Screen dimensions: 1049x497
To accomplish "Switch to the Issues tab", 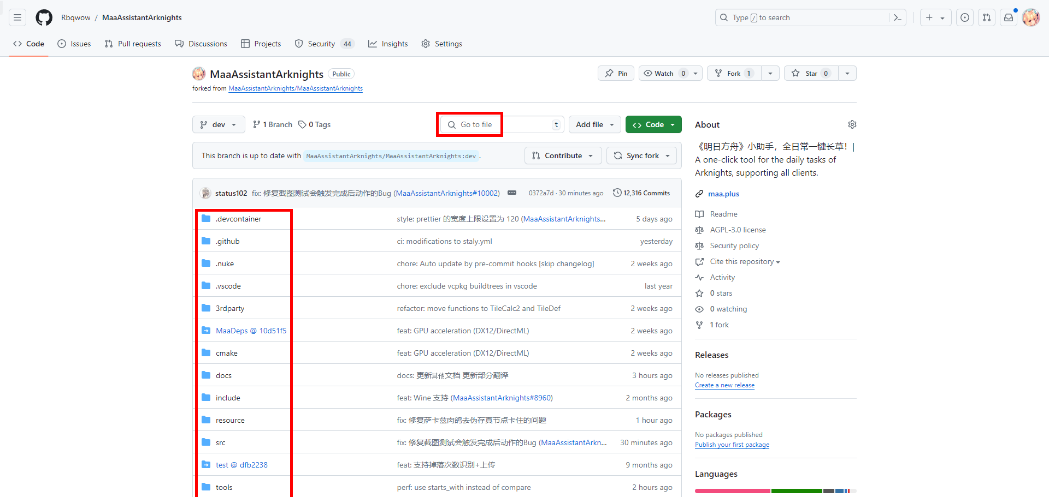I will click(x=74, y=44).
